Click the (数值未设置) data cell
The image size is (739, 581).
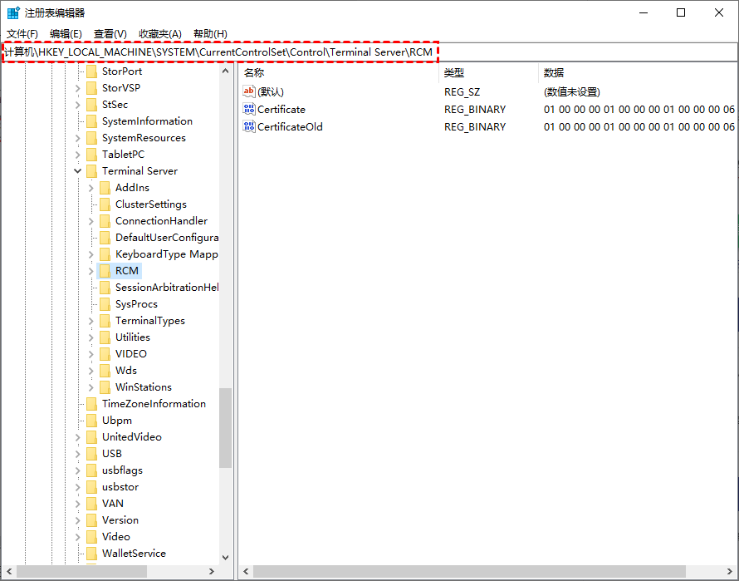click(572, 91)
